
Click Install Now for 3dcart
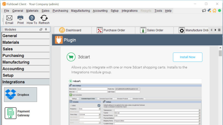[187, 57]
